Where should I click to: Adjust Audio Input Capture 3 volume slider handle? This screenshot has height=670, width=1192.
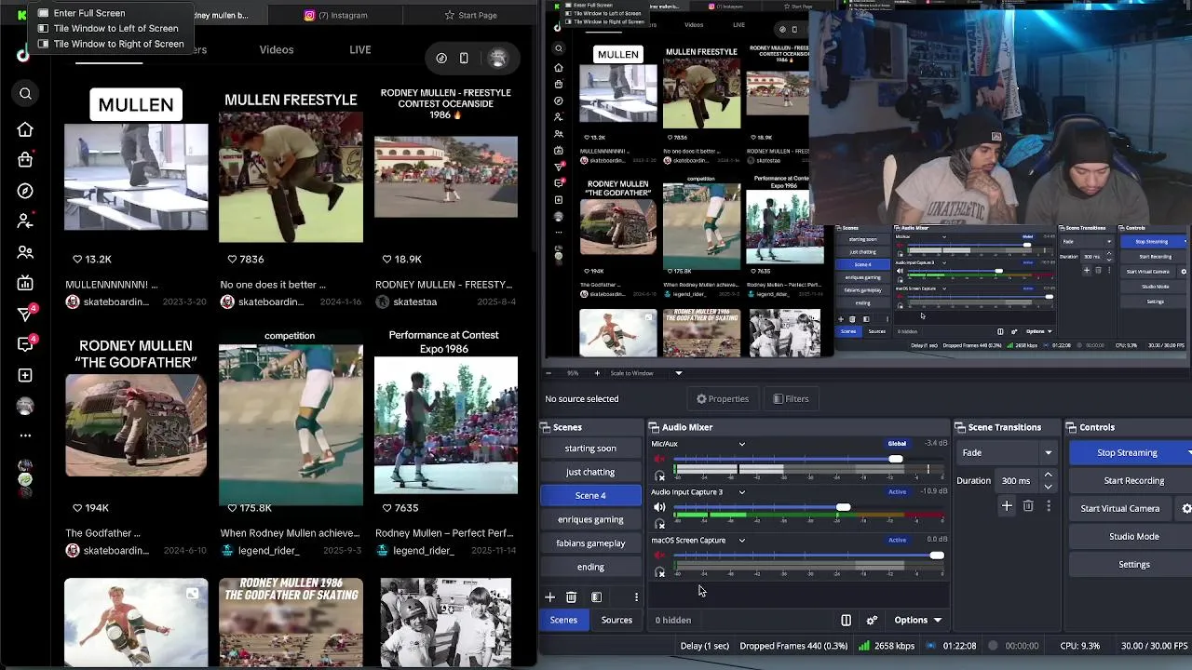pos(843,507)
